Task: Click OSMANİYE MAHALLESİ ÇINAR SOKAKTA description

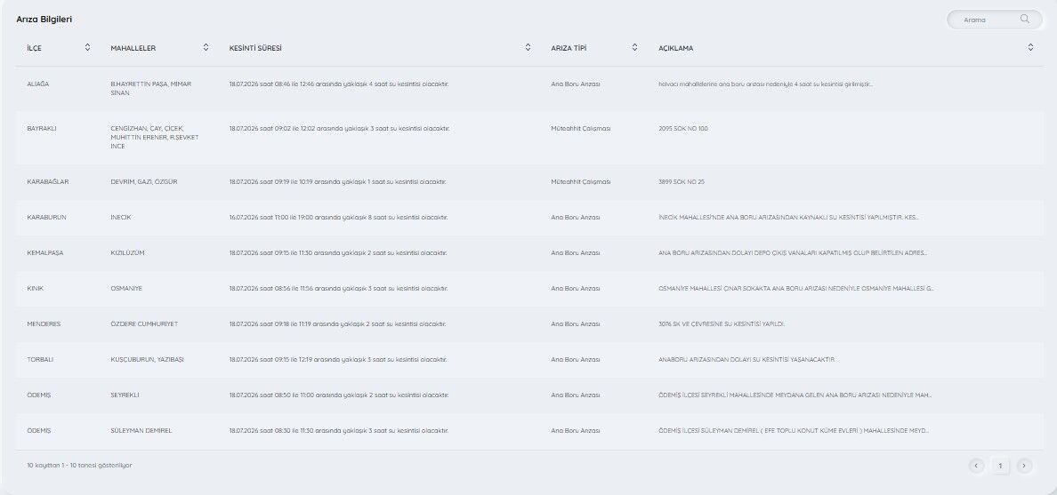Action: pyautogui.click(x=796, y=288)
